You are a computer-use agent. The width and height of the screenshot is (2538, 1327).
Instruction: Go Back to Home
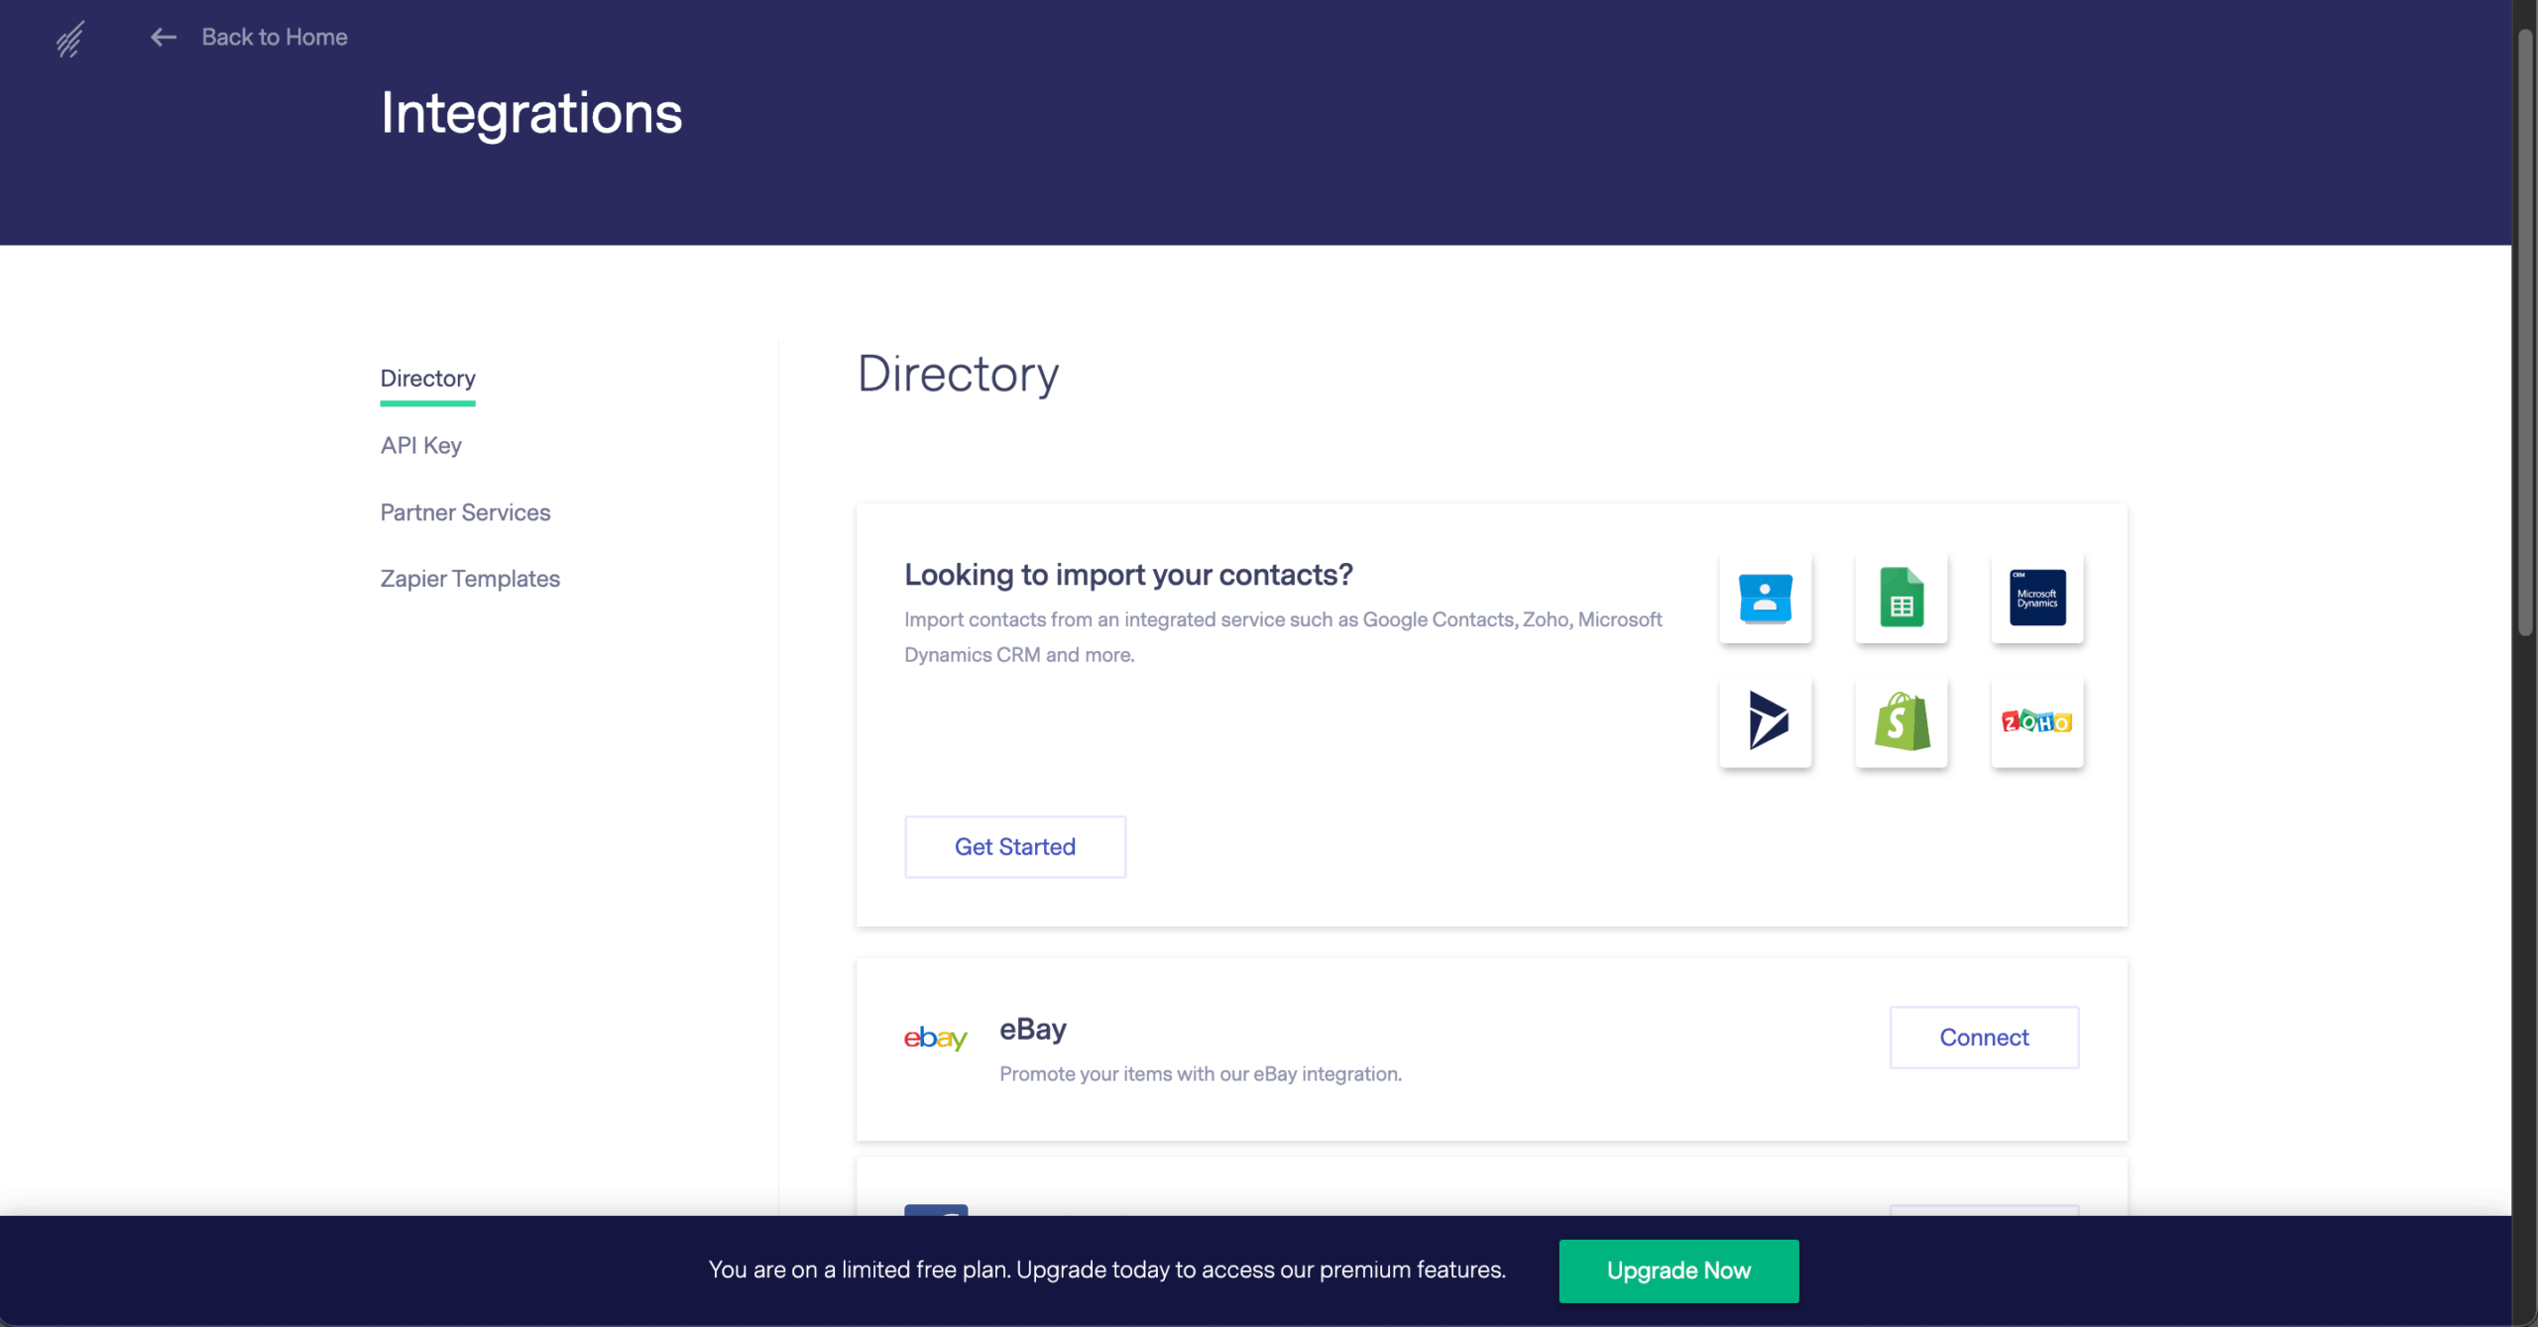coord(274,38)
